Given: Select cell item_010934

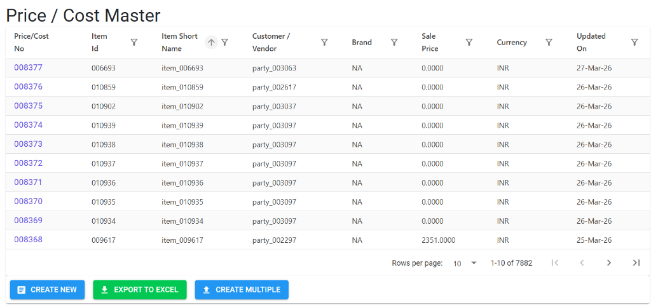Looking at the screenshot, I should point(182,221).
